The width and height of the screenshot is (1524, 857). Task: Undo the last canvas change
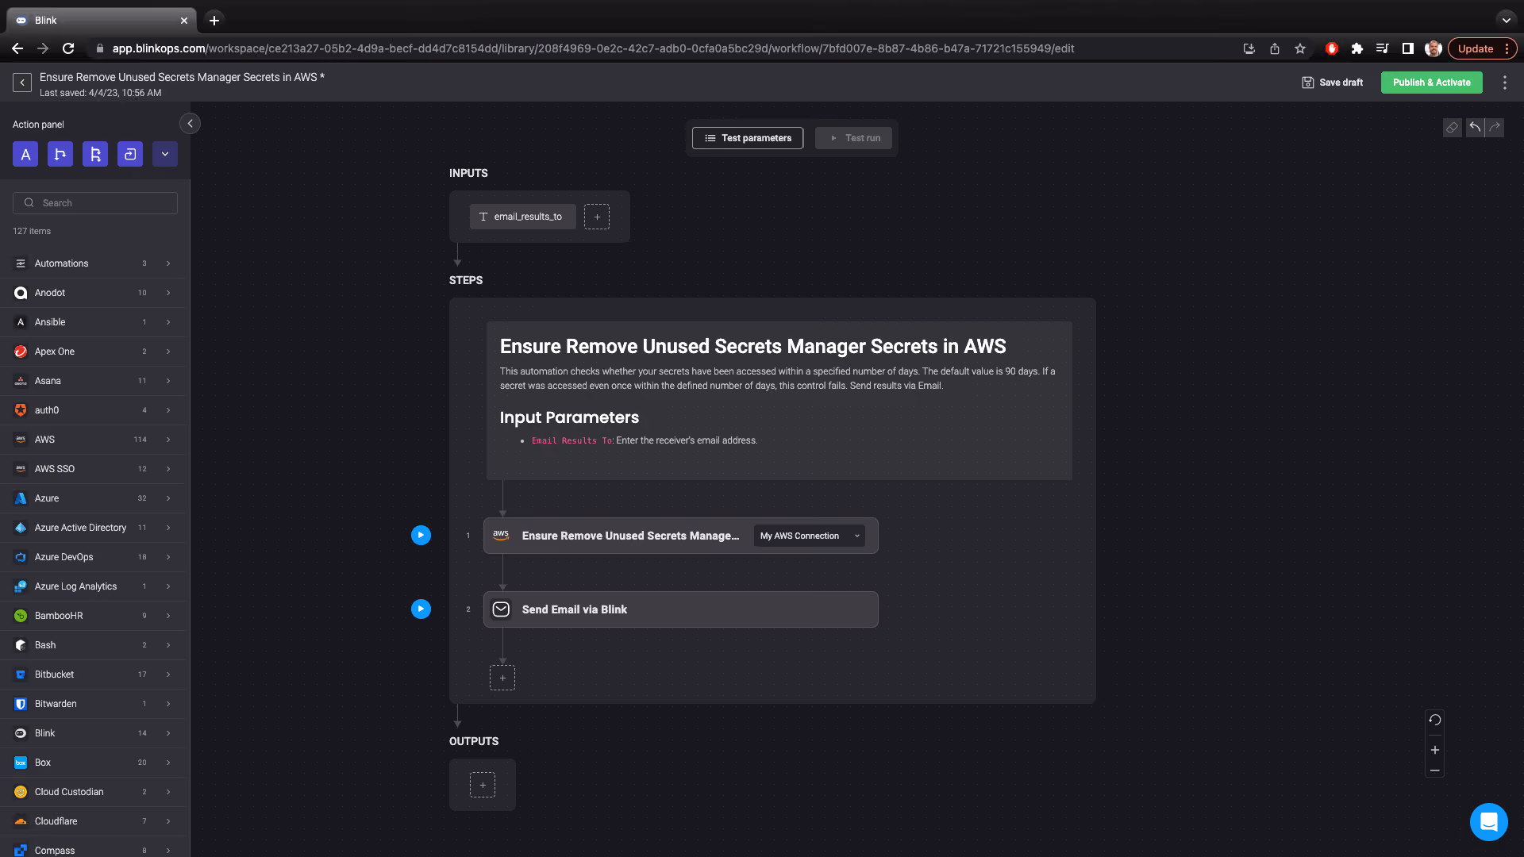point(1475,128)
